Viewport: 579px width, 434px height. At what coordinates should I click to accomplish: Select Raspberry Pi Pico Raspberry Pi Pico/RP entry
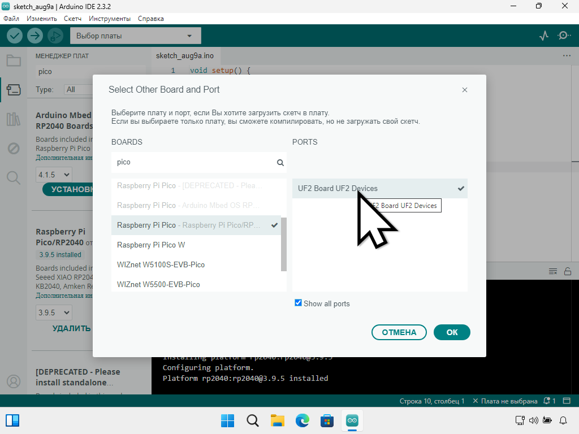click(196, 225)
